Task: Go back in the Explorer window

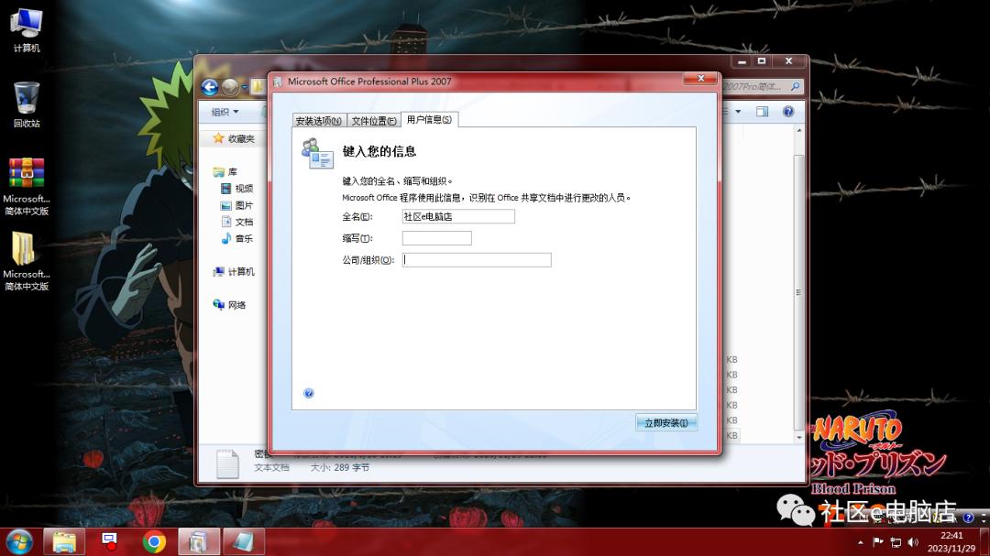Action: pos(210,87)
